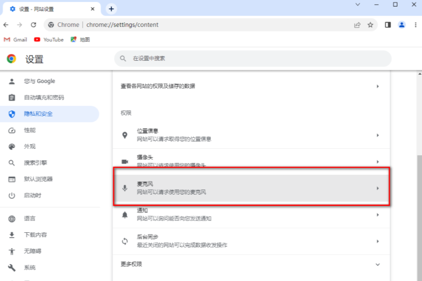Expand the 更多权限 section chevron

[x=378, y=265]
